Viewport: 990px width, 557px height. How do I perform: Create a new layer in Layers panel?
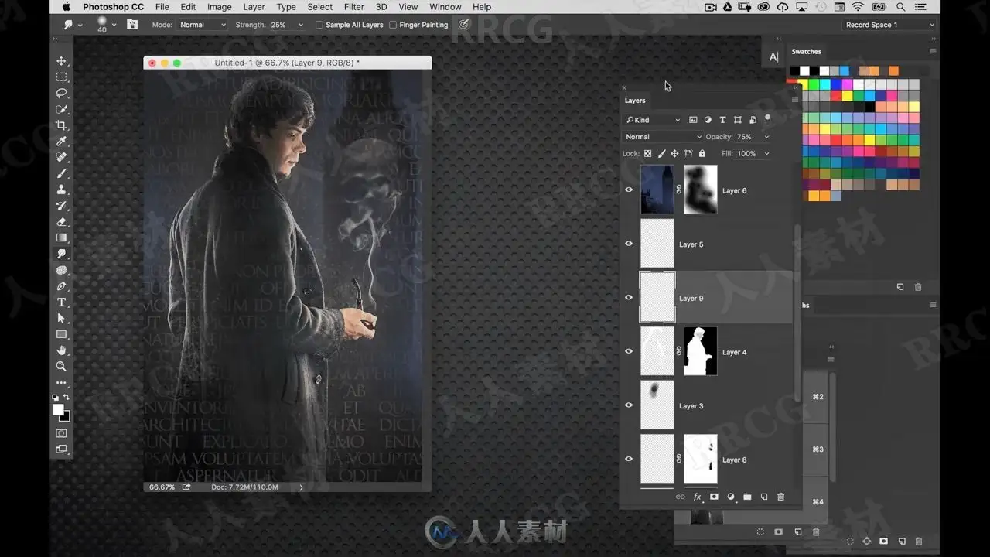763,497
